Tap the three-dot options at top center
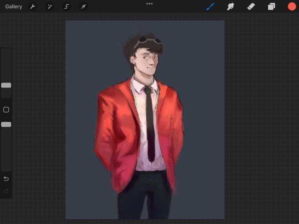This screenshot has width=299, height=224. (x=149, y=4)
